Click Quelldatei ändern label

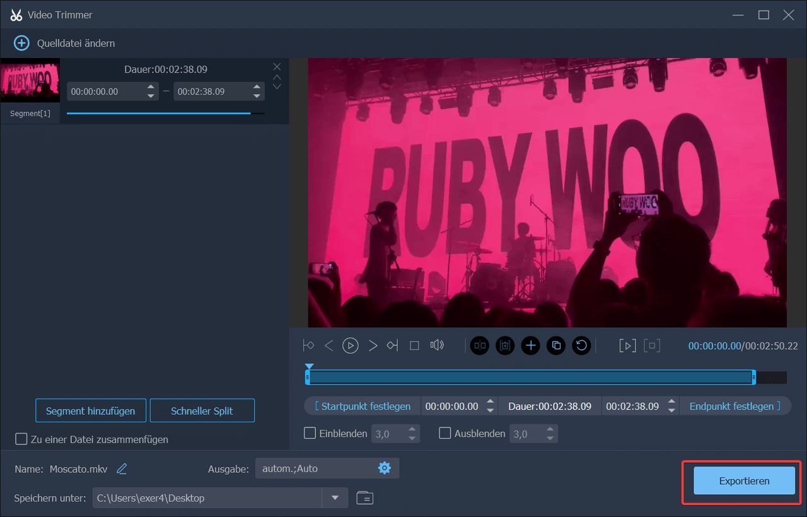(76, 44)
